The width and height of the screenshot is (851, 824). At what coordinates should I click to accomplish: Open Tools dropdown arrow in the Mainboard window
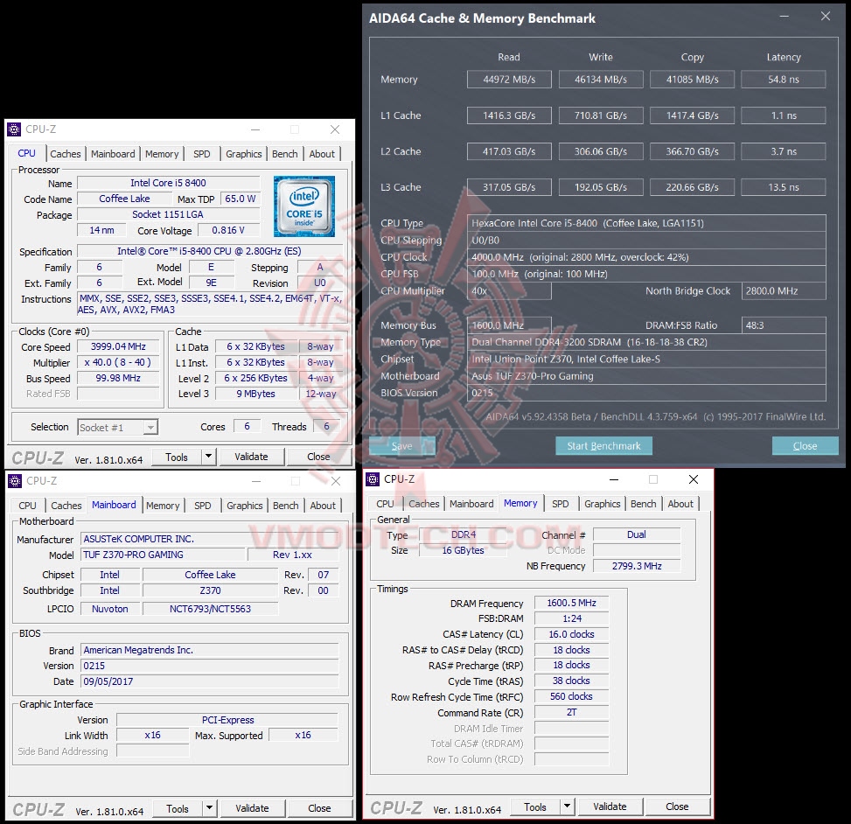(x=210, y=809)
